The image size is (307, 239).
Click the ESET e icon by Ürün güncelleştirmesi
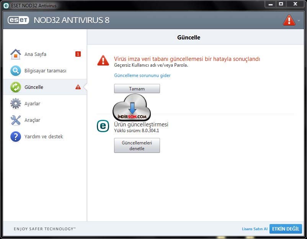coord(103,126)
